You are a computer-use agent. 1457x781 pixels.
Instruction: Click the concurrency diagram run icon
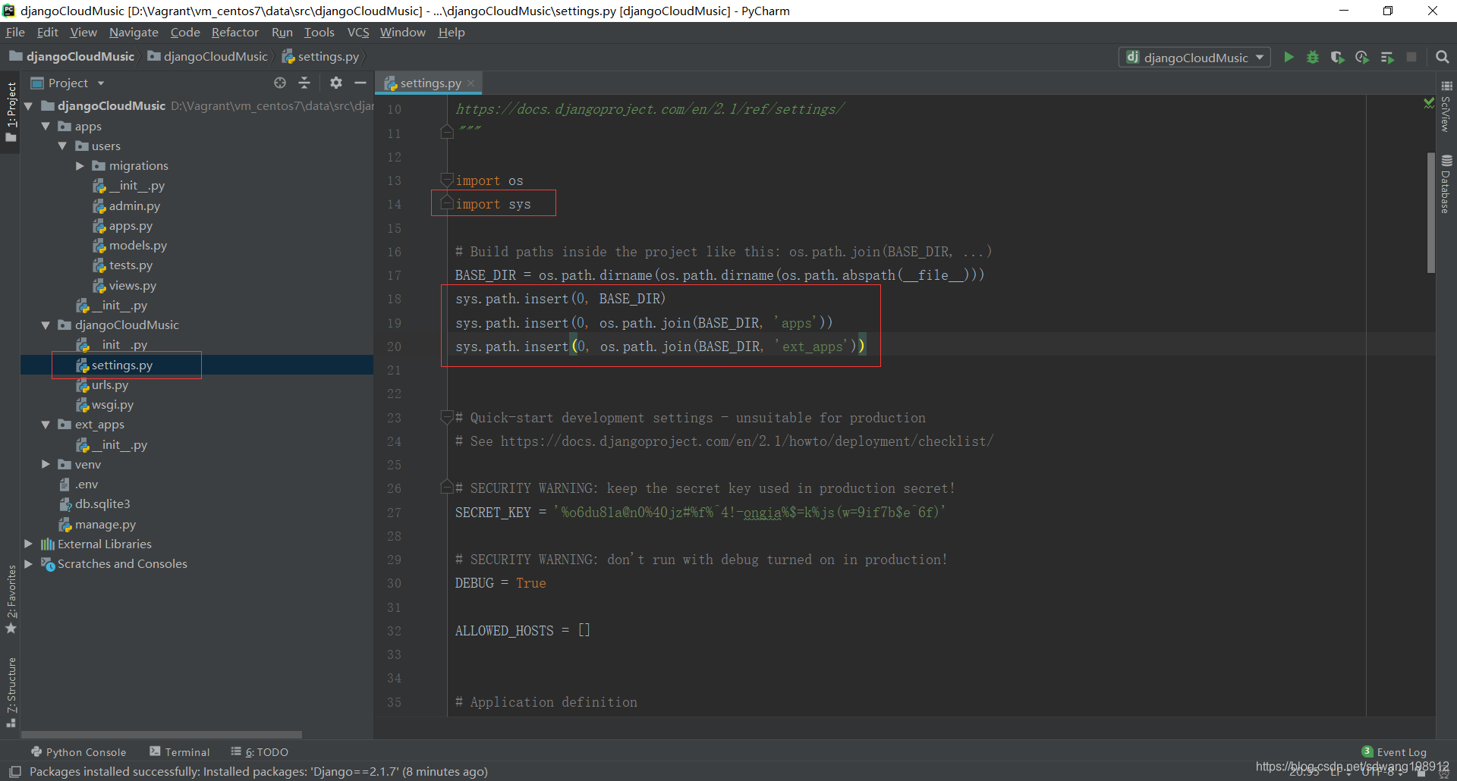click(1387, 57)
